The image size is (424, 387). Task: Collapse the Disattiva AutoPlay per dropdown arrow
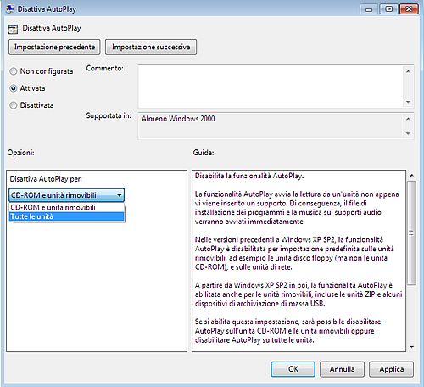(x=120, y=195)
